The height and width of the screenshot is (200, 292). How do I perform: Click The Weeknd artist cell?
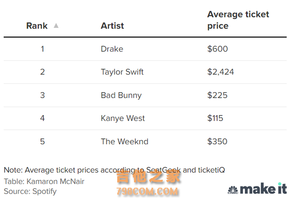click(125, 142)
